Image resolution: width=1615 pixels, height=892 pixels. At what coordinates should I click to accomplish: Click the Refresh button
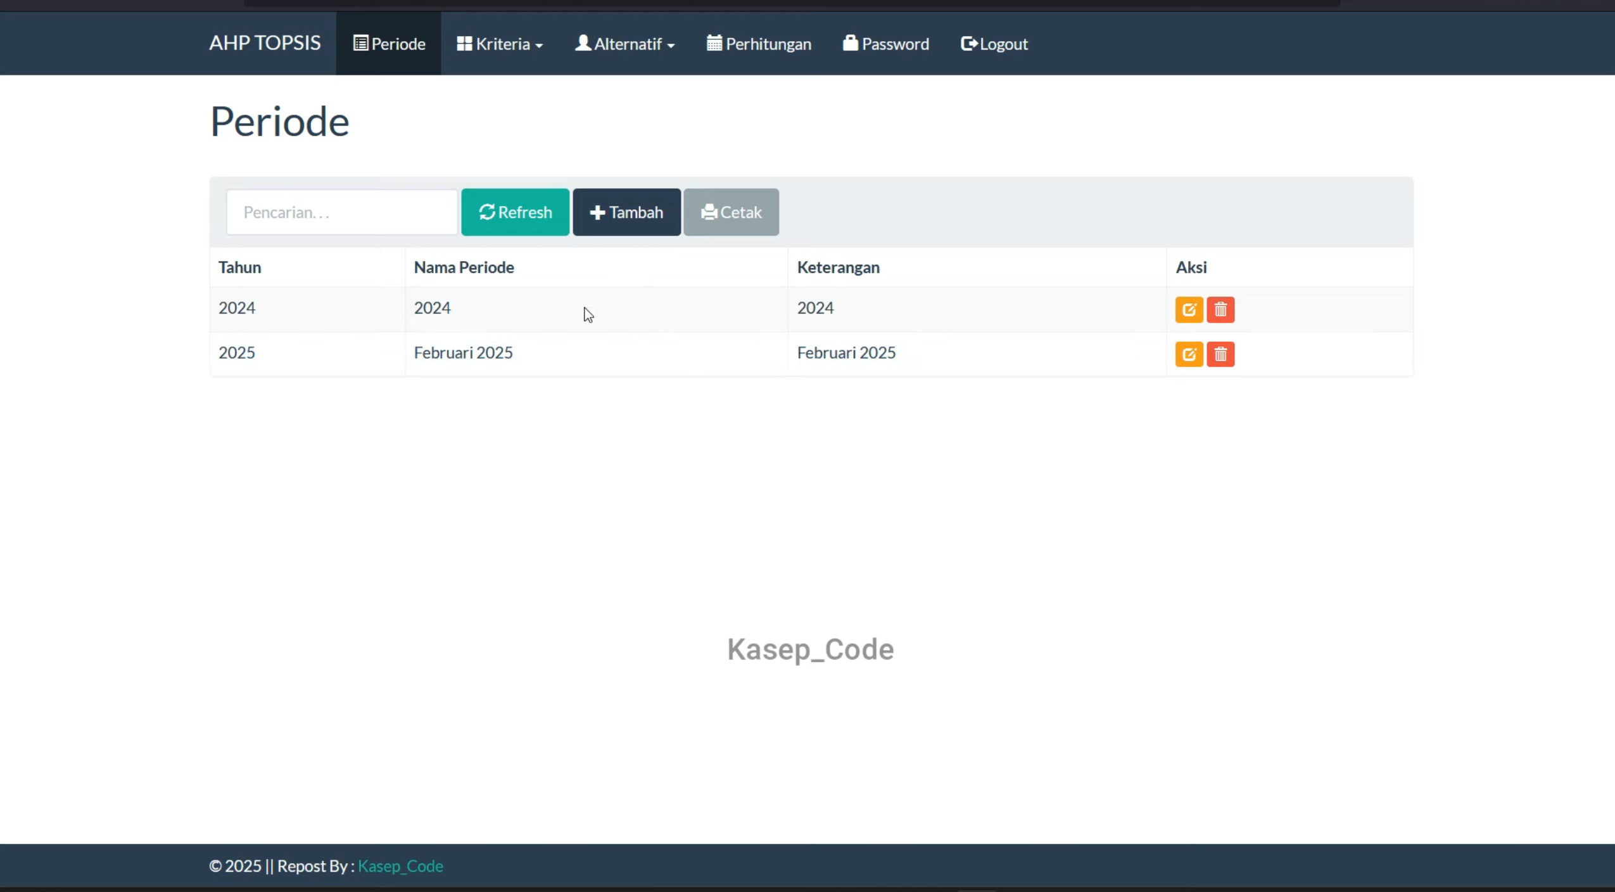tap(515, 212)
